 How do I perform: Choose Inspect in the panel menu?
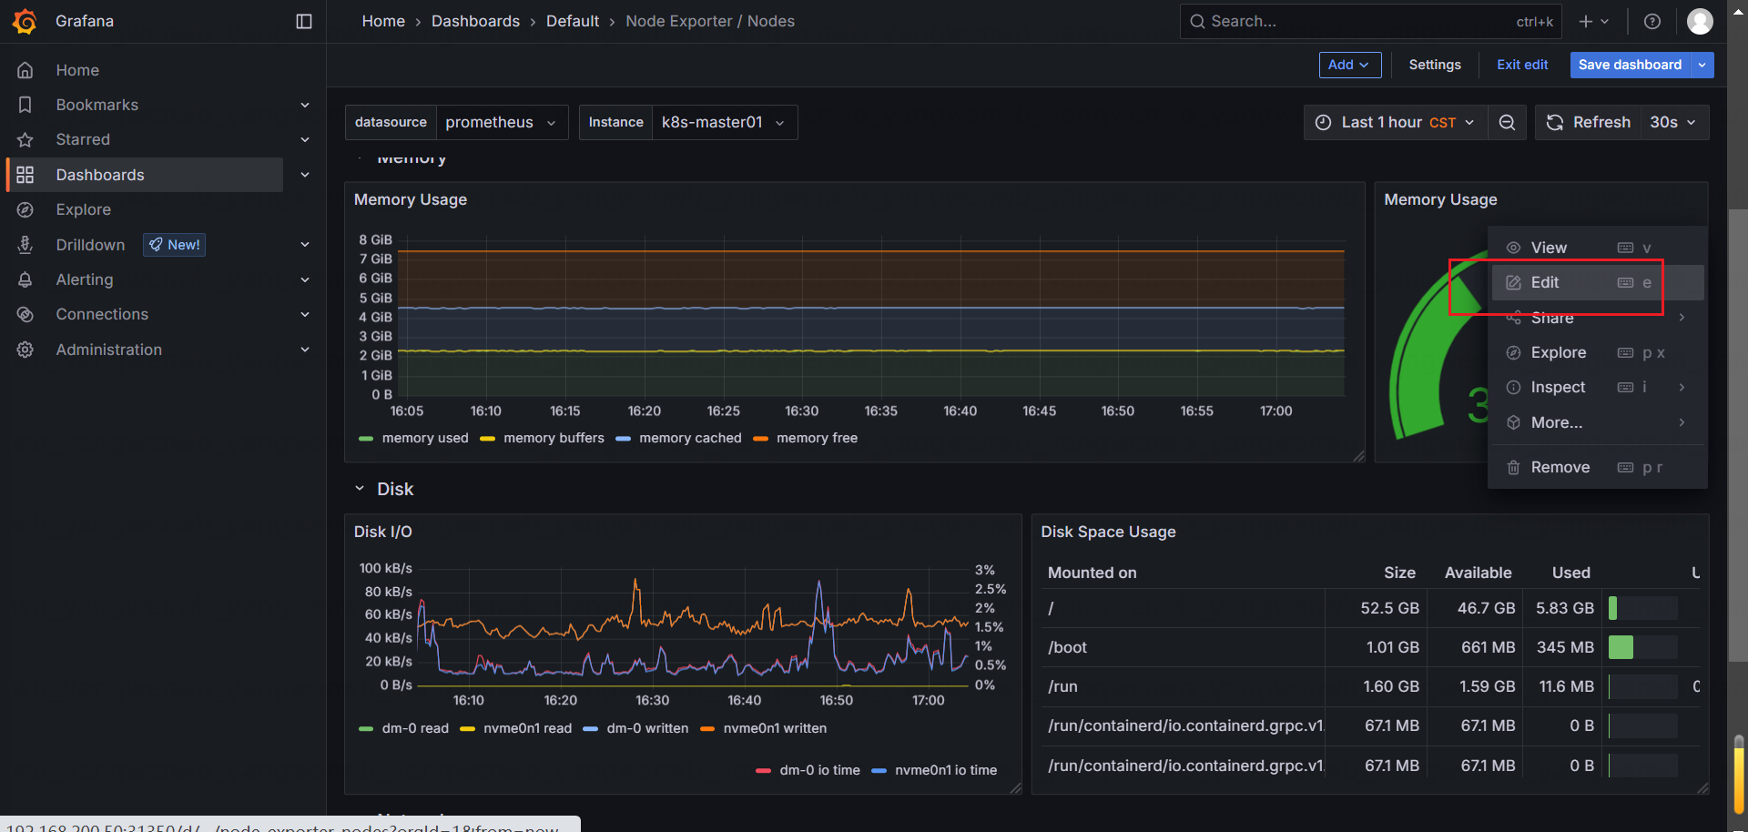[x=1557, y=387]
